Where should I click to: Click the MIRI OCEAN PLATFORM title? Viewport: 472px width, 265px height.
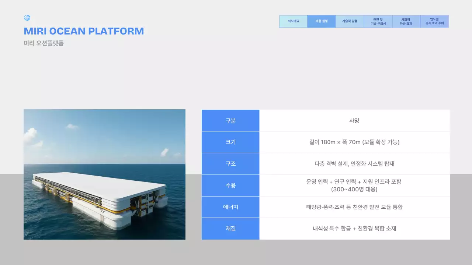click(x=84, y=31)
